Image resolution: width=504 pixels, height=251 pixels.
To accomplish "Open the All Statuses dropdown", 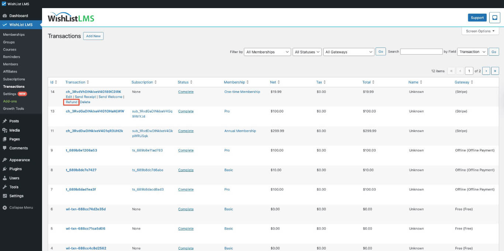I will (x=307, y=52).
